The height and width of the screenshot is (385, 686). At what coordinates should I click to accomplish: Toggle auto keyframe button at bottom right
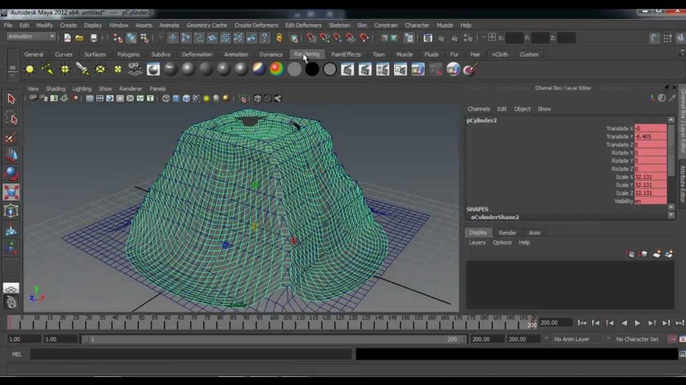(672, 339)
